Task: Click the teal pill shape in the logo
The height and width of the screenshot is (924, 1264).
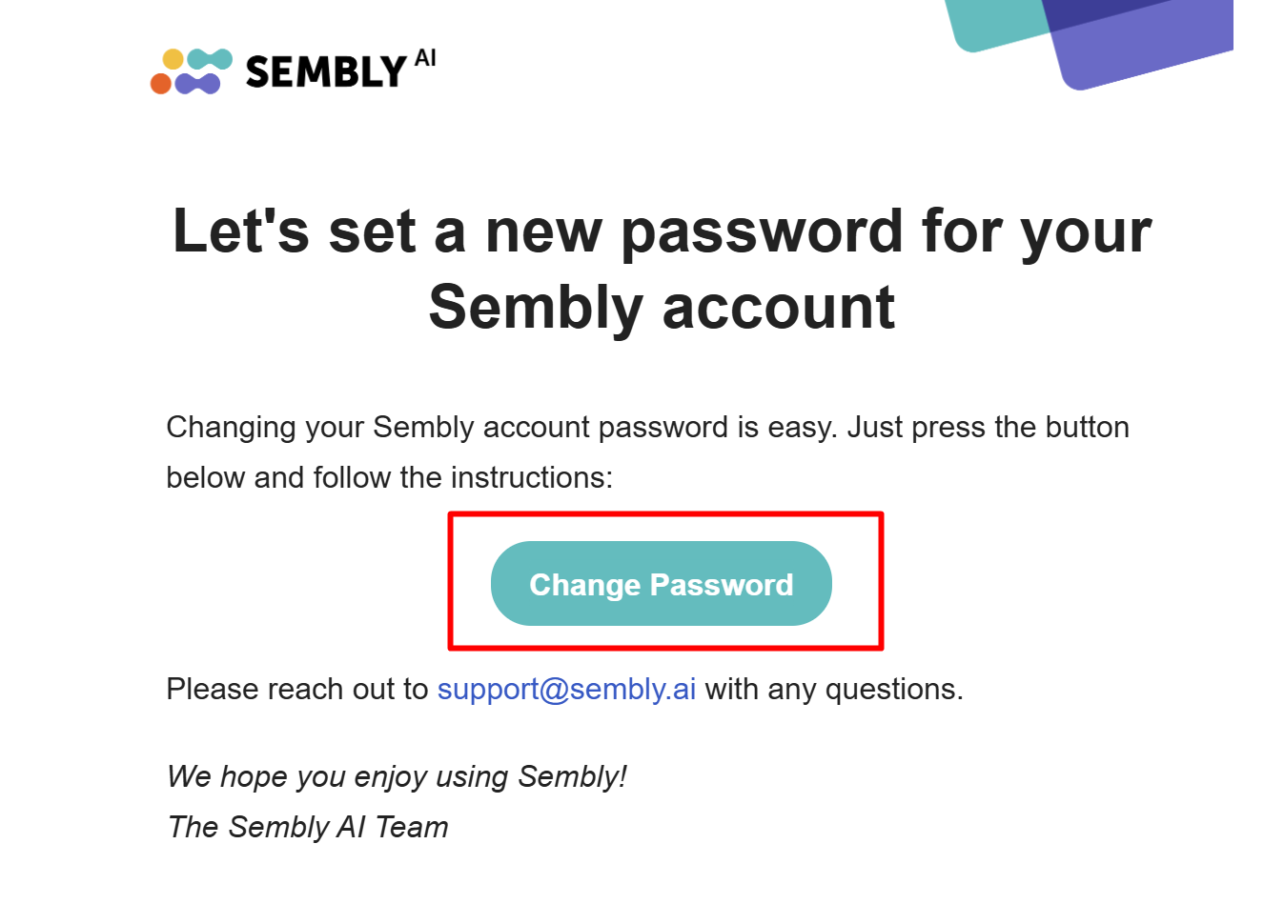Action: click(x=209, y=59)
